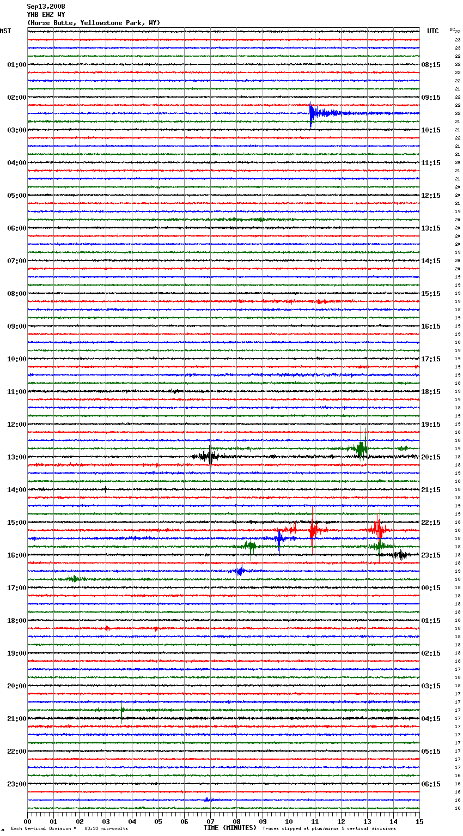This screenshot has height=836, width=463.
Task: Select the 08:00 MST hour label
Action: [x=17, y=294]
